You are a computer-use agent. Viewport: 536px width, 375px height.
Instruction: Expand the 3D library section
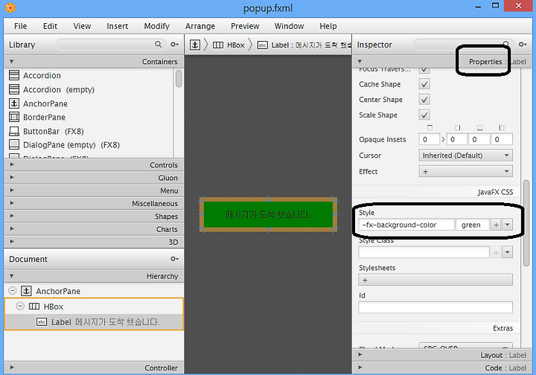(12, 242)
